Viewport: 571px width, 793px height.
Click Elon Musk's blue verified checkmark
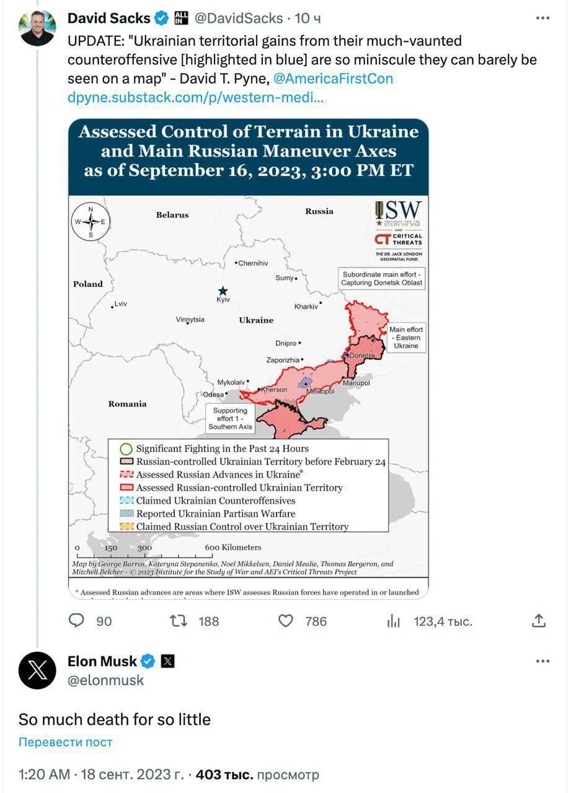point(148,661)
